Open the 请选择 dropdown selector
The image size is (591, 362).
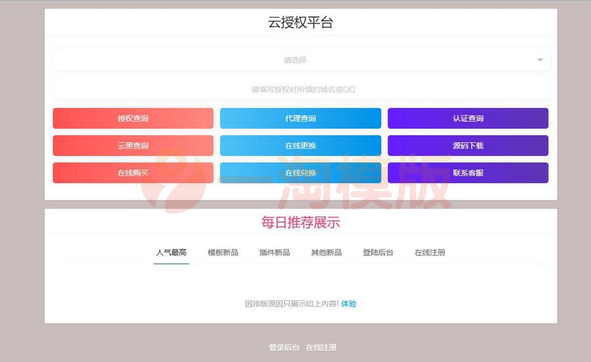point(300,60)
